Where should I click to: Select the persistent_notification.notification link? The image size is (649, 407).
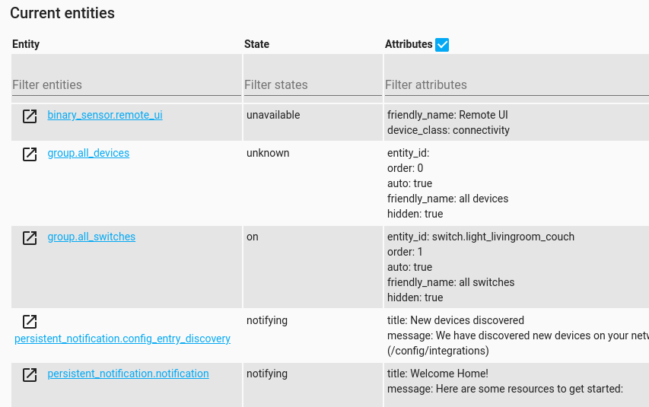(x=129, y=373)
